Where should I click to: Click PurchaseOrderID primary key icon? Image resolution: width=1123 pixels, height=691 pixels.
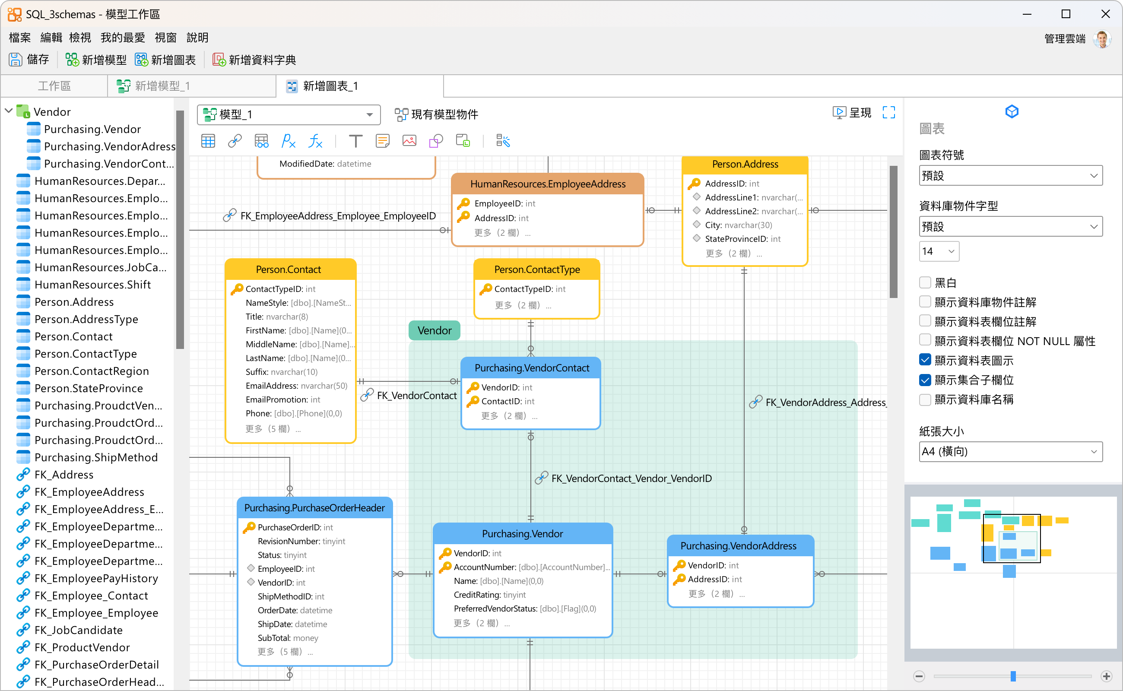pos(249,527)
